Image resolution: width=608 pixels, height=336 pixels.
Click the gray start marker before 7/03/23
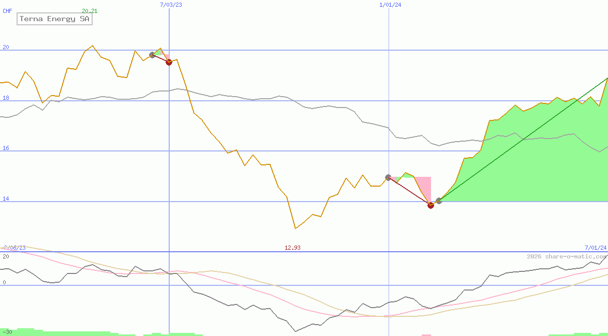[x=153, y=55]
